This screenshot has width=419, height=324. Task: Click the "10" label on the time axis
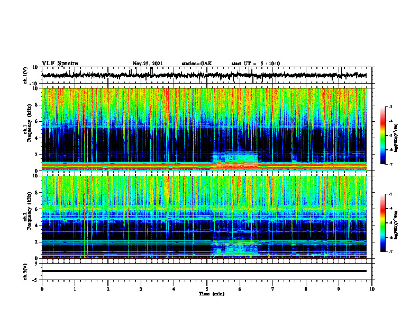372,289
